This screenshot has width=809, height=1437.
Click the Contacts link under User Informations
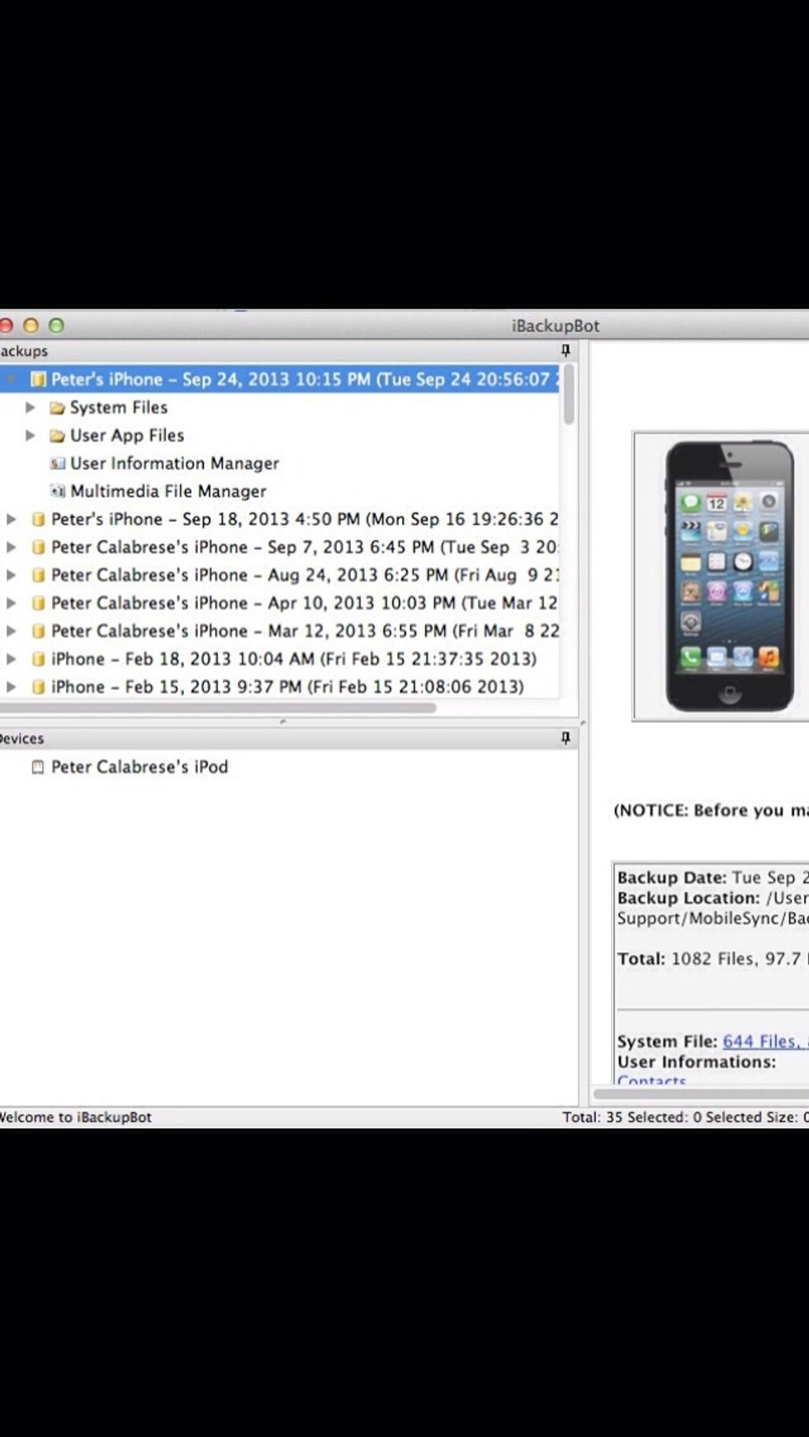pos(651,1081)
